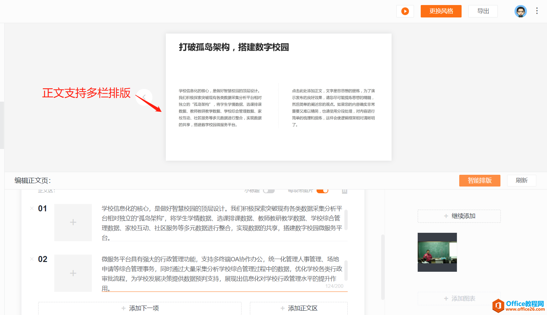Click 智能排版 to auto-layout the page
This screenshot has width=547, height=315.
(x=480, y=180)
